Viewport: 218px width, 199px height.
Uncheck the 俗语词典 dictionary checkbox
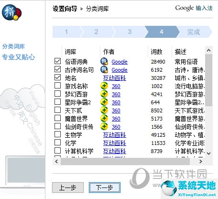coord(57,61)
